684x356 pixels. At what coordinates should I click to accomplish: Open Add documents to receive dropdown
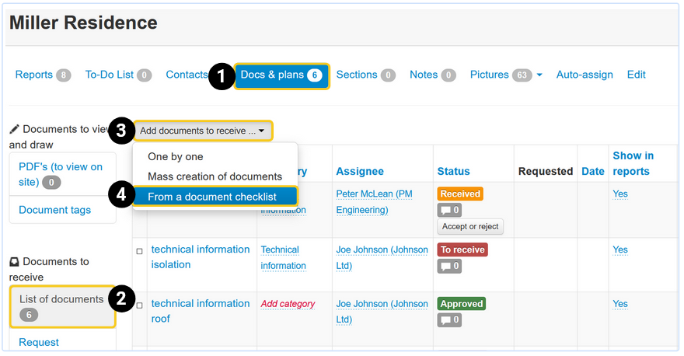[203, 131]
